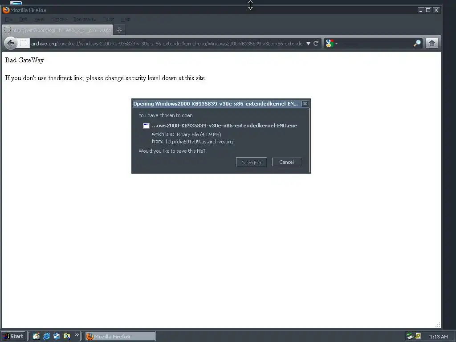456x342 pixels.
Task: Minimize the Firefox window
Action: click(x=420, y=10)
